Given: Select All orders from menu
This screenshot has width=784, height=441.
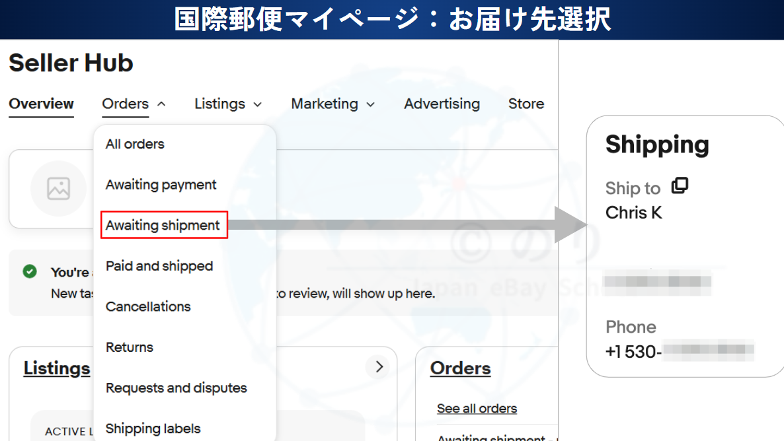Looking at the screenshot, I should [x=135, y=144].
